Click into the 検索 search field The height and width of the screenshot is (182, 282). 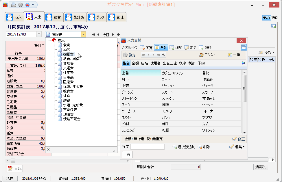click(x=148, y=147)
